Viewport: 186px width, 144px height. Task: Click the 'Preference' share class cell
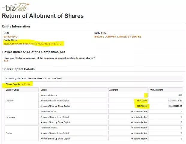click(x=22, y=117)
